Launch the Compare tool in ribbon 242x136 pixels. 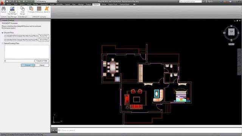(x=31, y=9)
